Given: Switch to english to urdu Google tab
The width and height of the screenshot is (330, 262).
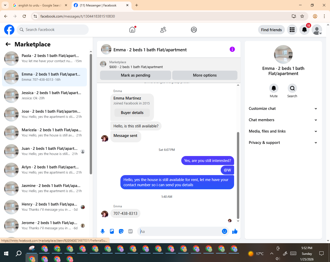Looking at the screenshot, I should point(40,5).
